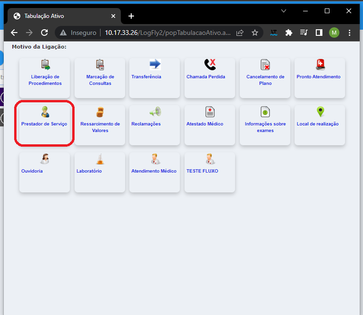This screenshot has width=363, height=315.
Task: Click the Ouvidoria person icon
Action: tap(45, 159)
